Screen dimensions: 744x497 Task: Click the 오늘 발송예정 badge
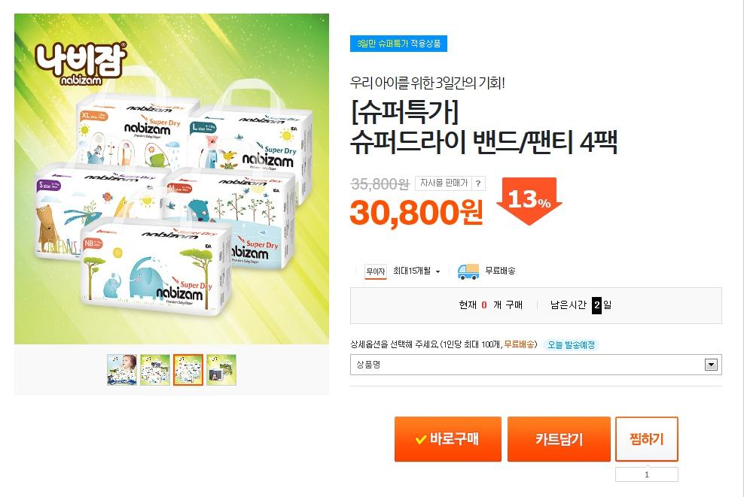click(x=572, y=345)
